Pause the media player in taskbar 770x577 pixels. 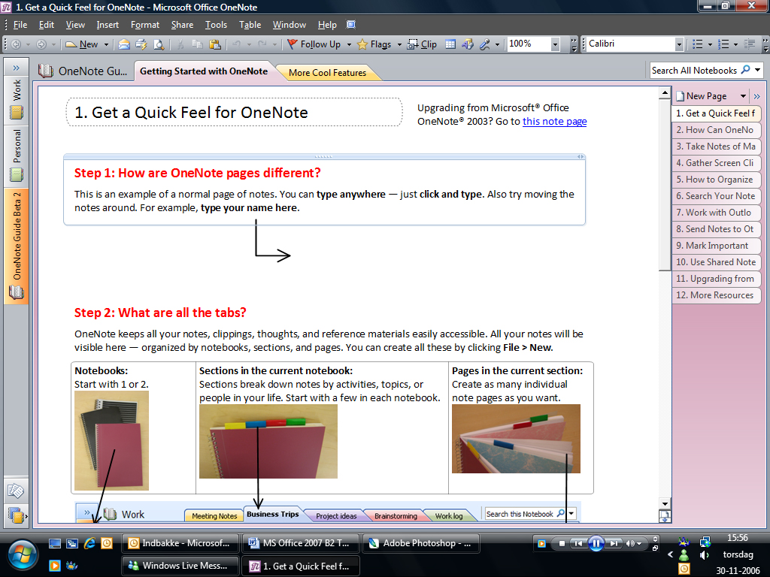click(x=596, y=543)
